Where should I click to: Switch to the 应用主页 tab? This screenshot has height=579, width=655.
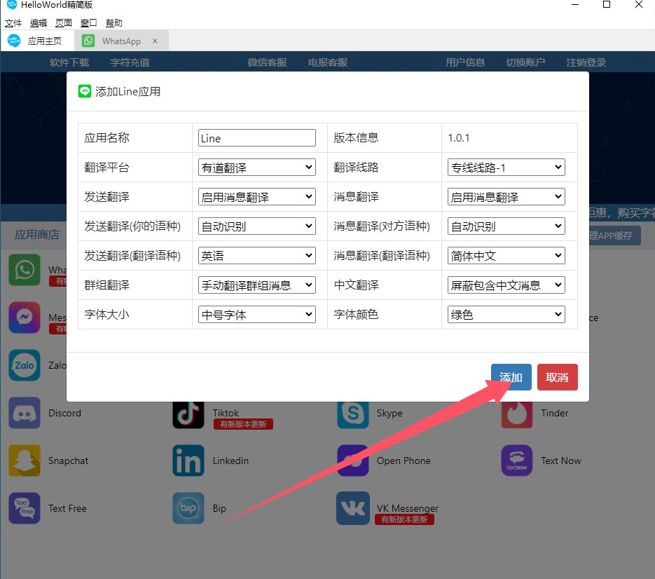pyautogui.click(x=38, y=41)
